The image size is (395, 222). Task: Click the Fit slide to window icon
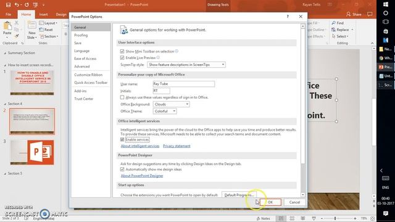coord(373,218)
